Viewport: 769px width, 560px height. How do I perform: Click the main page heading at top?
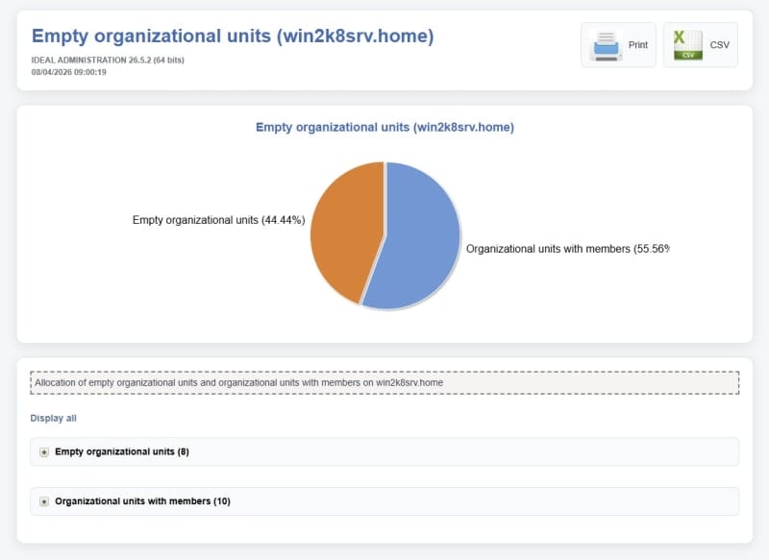233,37
